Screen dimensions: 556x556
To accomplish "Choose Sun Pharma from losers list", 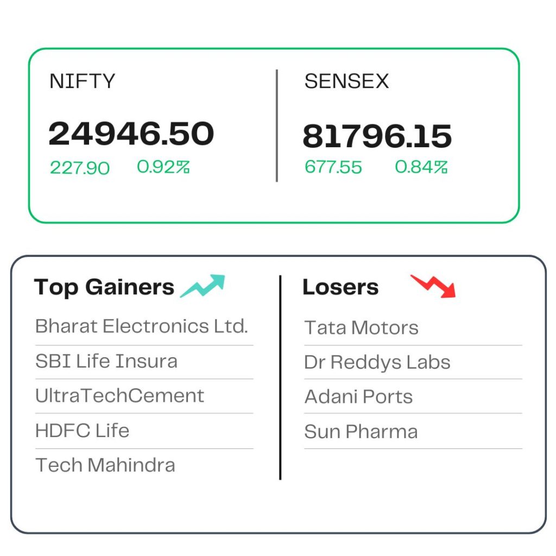I will (x=361, y=432).
